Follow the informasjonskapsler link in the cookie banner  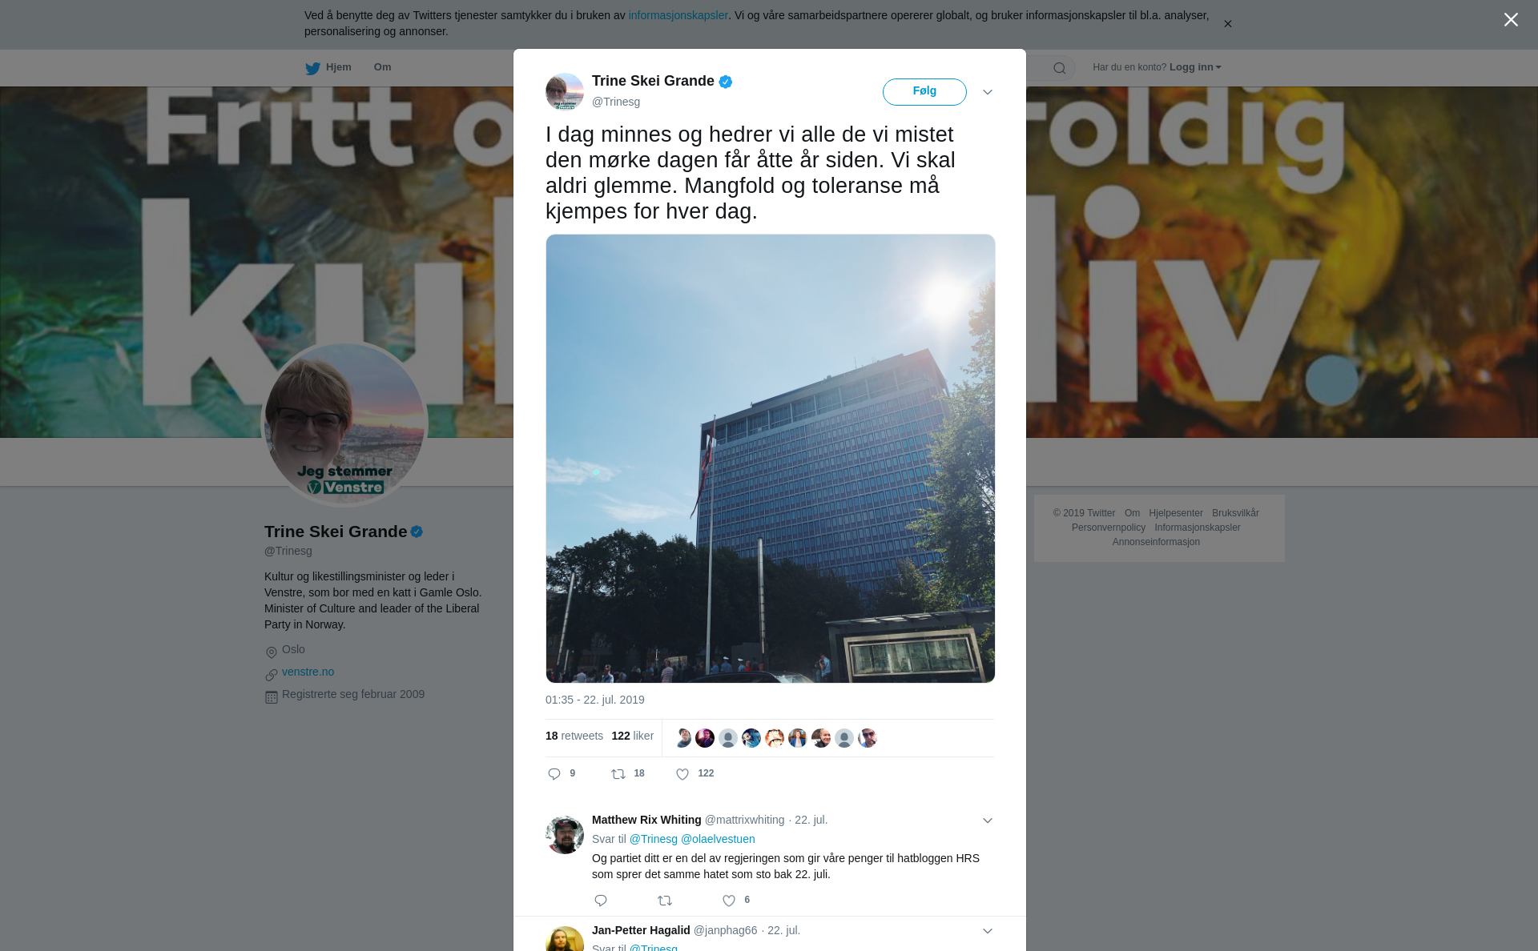click(678, 15)
